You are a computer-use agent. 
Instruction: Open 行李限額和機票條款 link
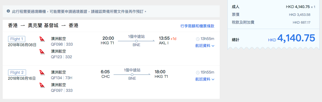click(x=197, y=26)
